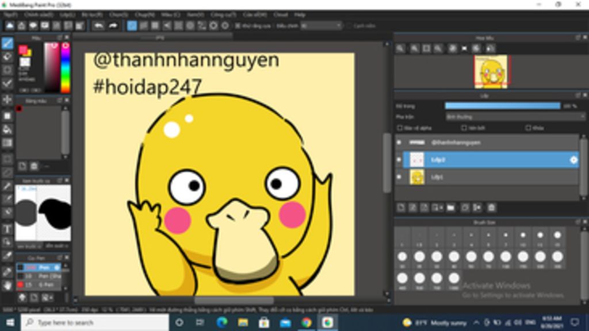Adjust the layer opacity slider
589x331 pixels.
pyautogui.click(x=503, y=106)
